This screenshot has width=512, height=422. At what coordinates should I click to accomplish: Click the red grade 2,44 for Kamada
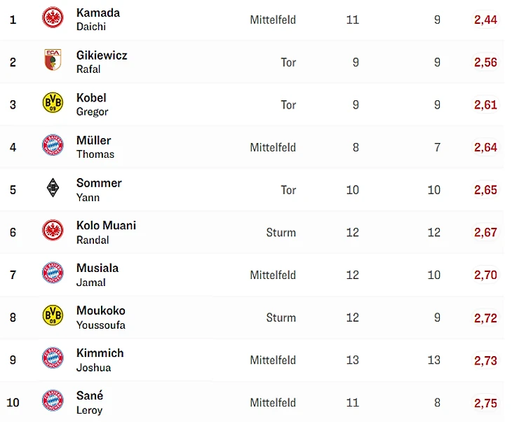point(485,20)
